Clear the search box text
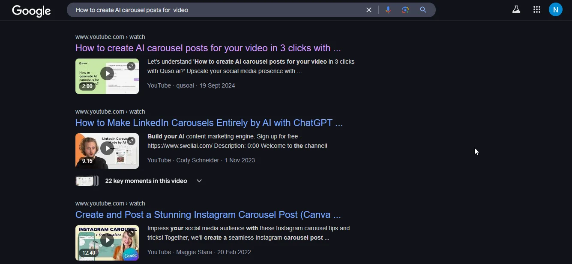 368,10
